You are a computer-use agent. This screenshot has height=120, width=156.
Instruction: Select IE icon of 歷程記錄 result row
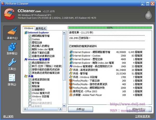coord(71,59)
